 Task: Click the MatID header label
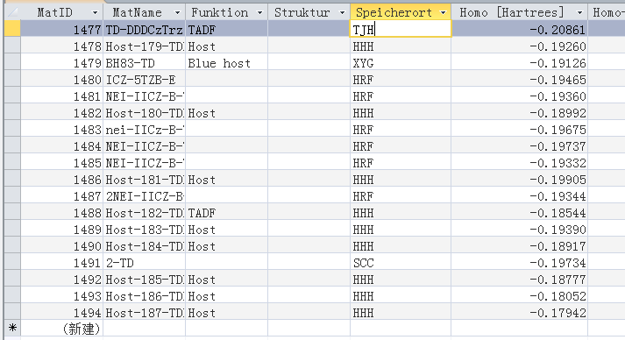[55, 13]
